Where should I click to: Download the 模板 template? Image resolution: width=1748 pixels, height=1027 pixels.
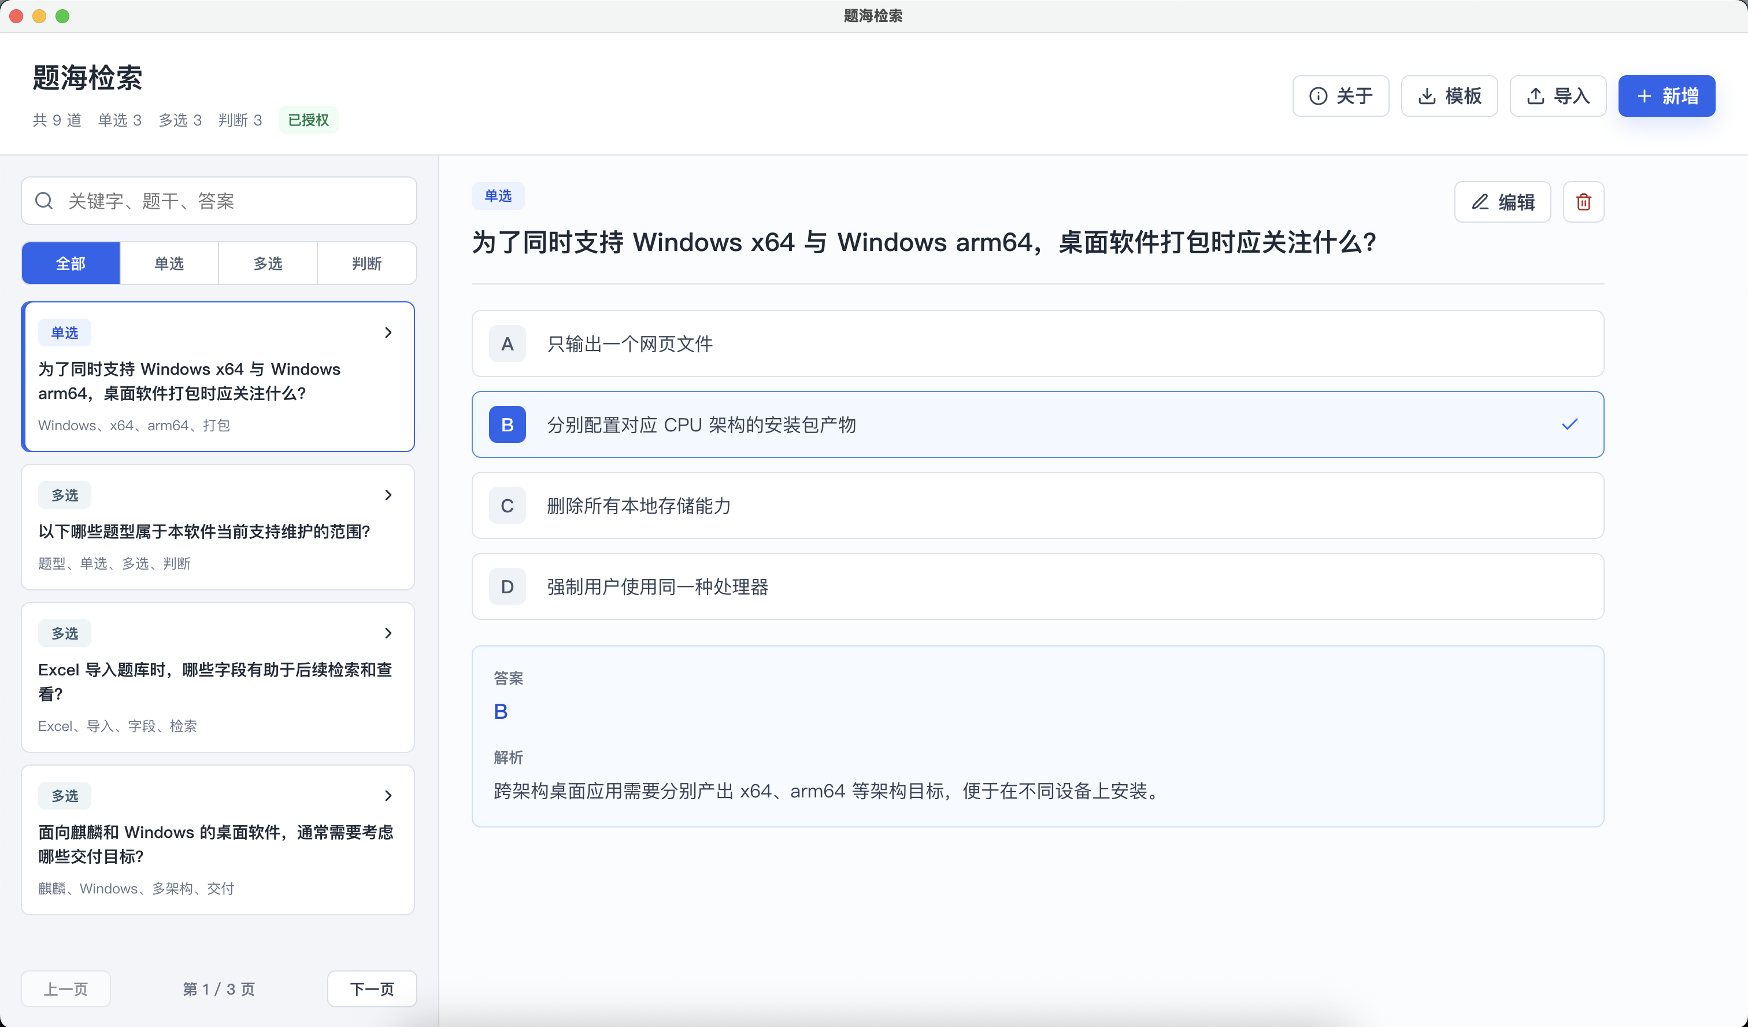1449,96
